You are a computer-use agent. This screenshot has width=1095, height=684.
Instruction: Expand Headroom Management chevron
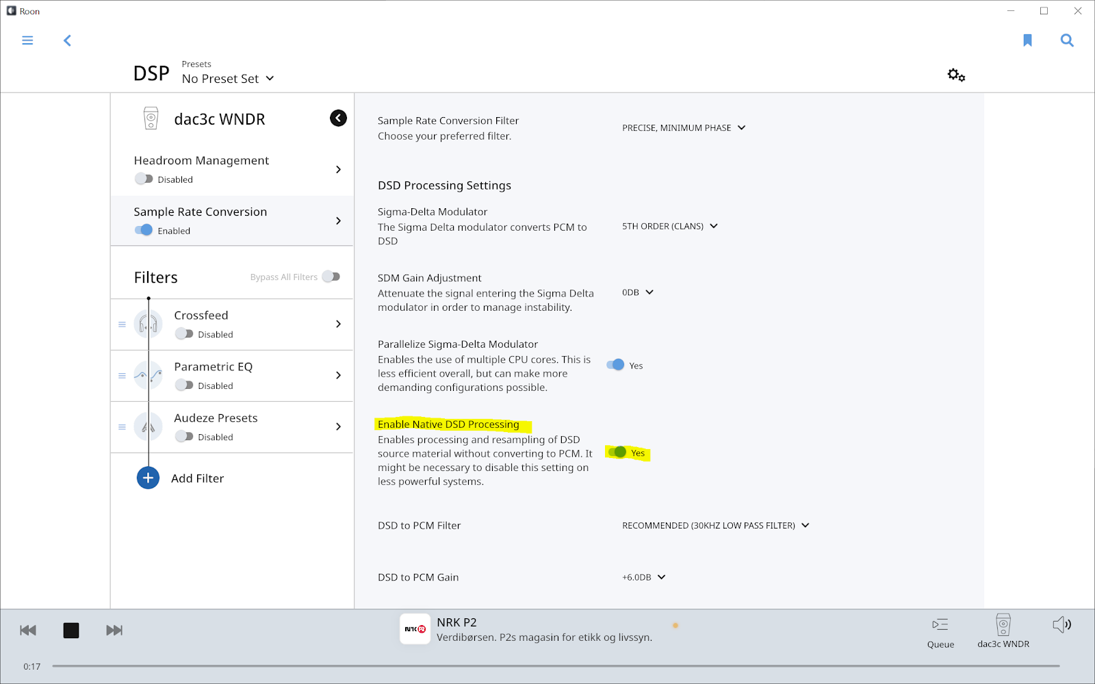point(338,169)
